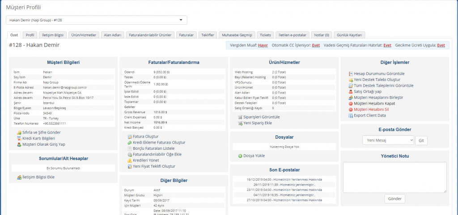Click the Web Hosting 2 (2 Total) row
The height and width of the screenshot is (215, 458).
[284, 72]
